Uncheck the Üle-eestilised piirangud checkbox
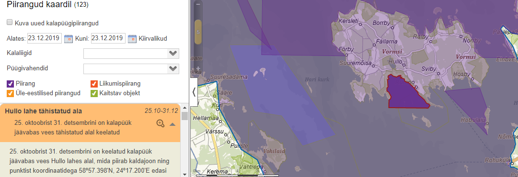 10,93
